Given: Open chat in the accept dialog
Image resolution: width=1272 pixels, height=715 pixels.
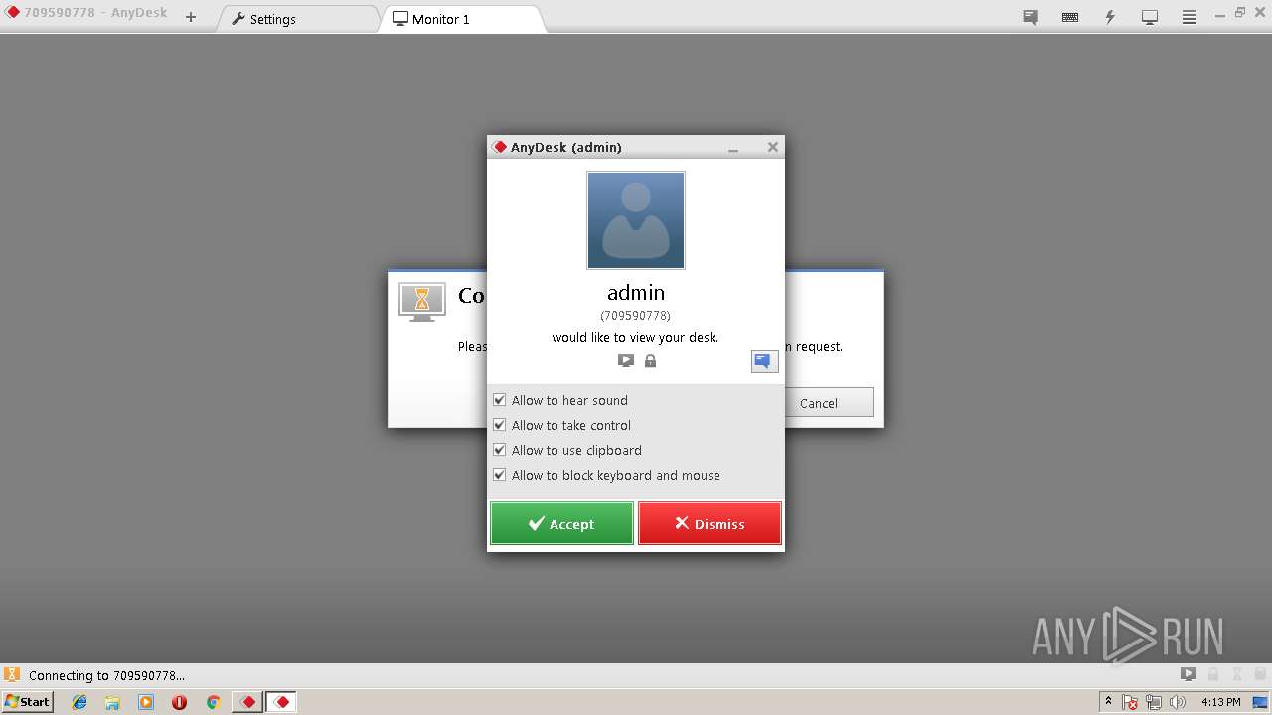Looking at the screenshot, I should (764, 361).
